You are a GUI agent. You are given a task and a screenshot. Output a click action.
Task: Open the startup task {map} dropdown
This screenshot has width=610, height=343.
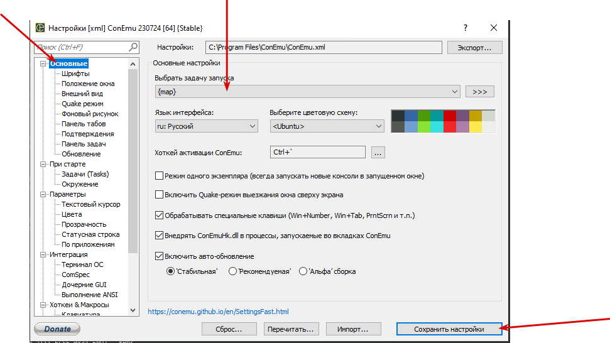pos(307,92)
